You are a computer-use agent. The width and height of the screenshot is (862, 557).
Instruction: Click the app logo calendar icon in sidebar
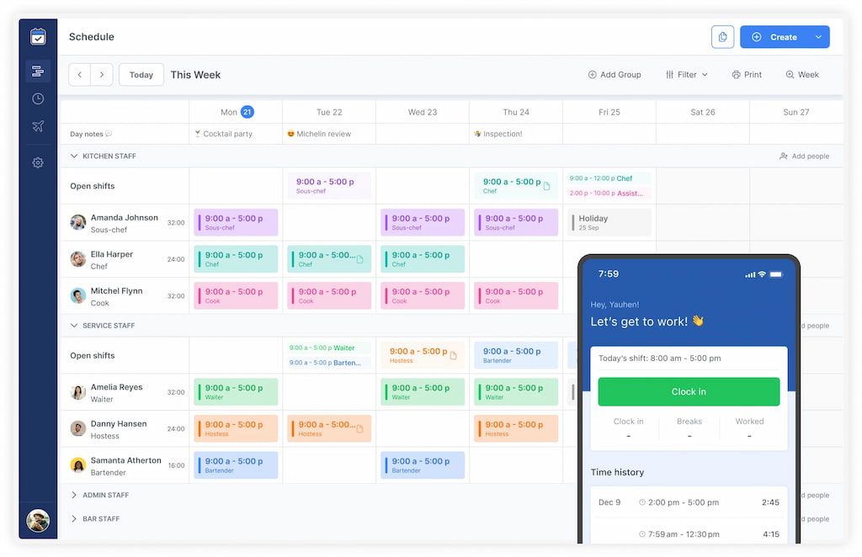point(38,37)
